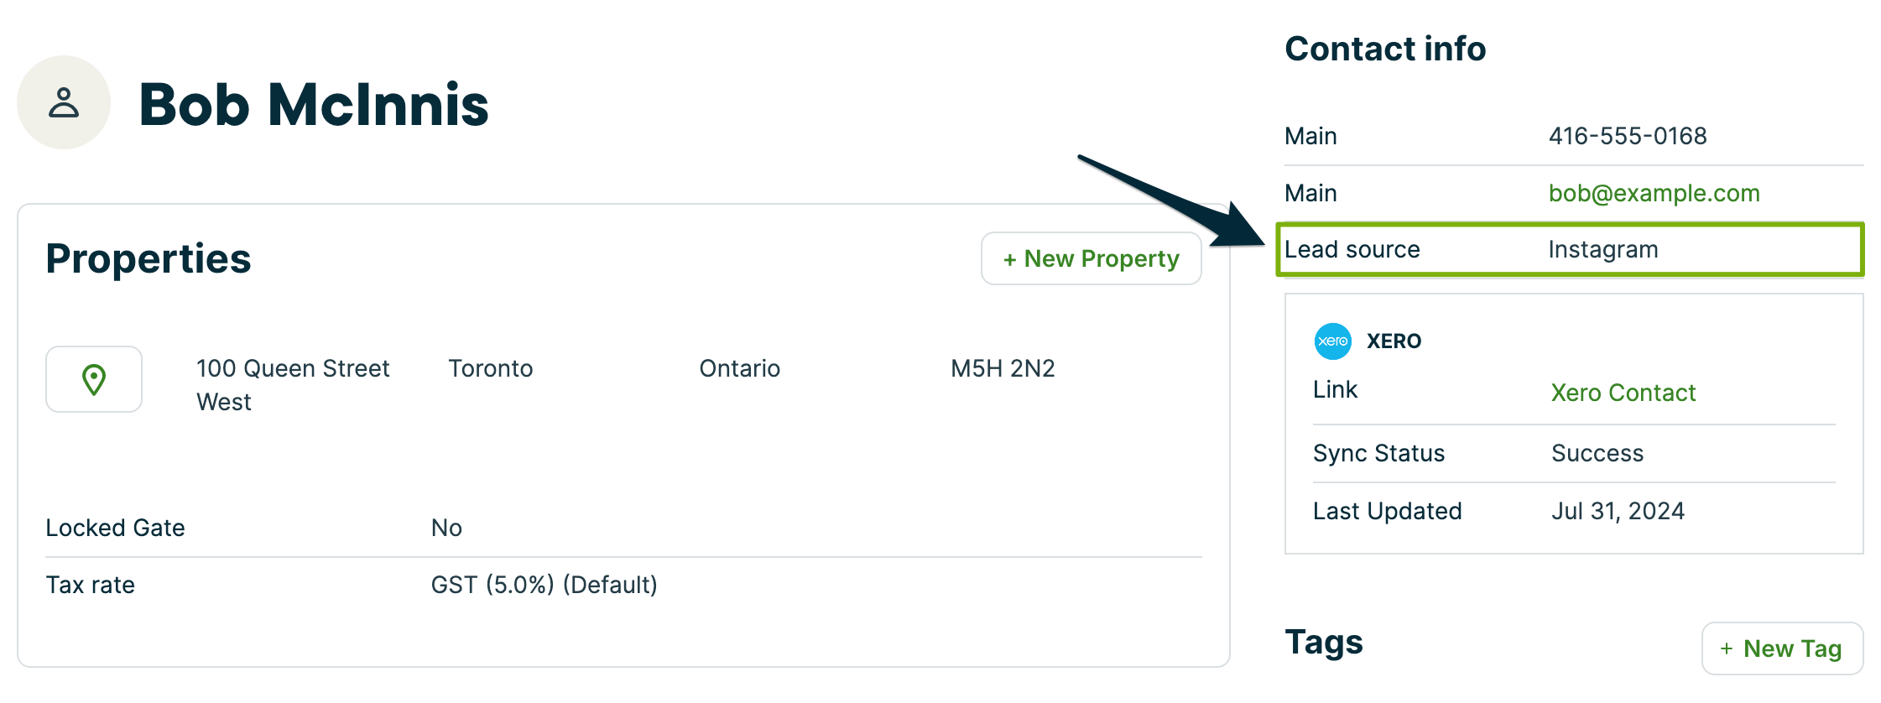Viewport: 1881px width, 703px height.
Task: Click the Bob McInnis client name heading
Action: (x=314, y=105)
